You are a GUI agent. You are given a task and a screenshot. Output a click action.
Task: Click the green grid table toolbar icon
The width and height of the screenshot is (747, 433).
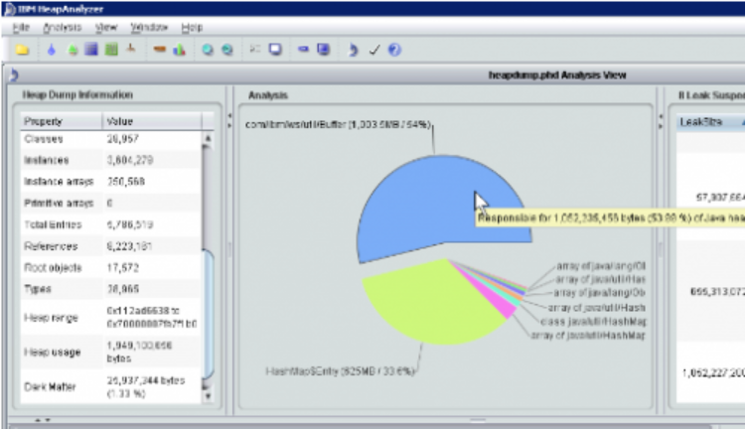pos(111,49)
